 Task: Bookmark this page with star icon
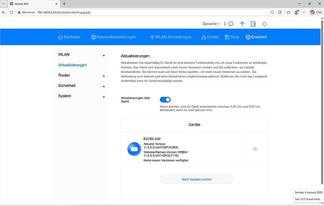(272, 12)
